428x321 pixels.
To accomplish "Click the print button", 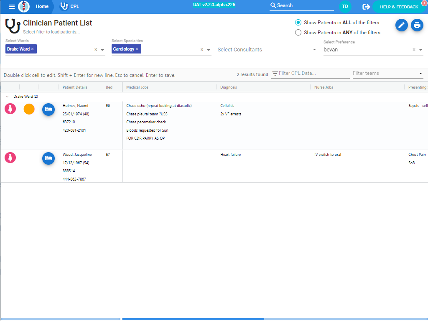I will click(x=417, y=25).
